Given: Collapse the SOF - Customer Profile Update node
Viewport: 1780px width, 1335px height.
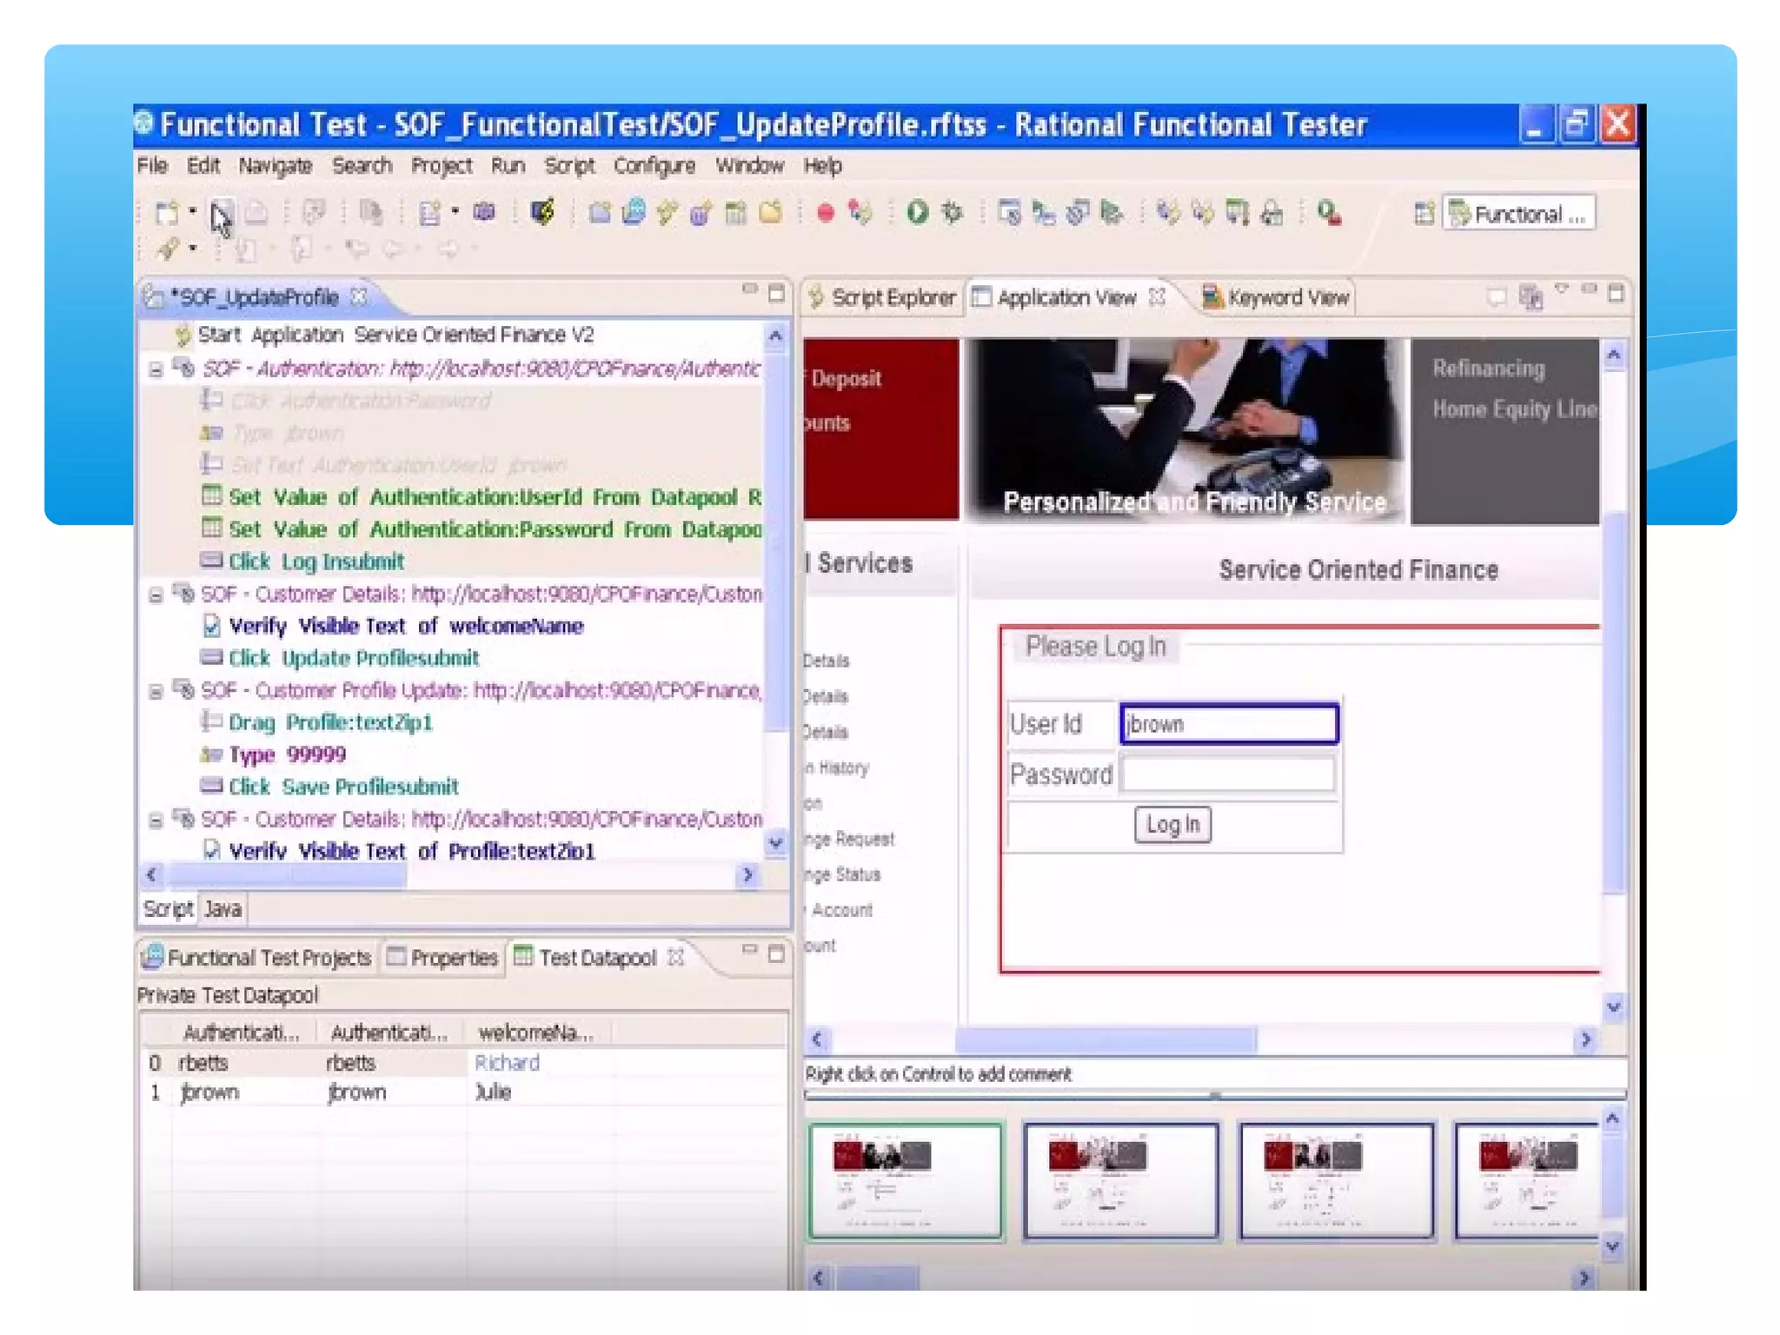Looking at the screenshot, I should 156,692.
